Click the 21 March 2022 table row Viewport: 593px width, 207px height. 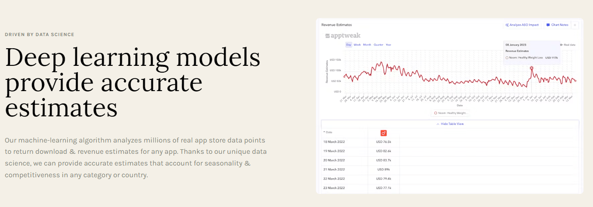click(x=450, y=170)
